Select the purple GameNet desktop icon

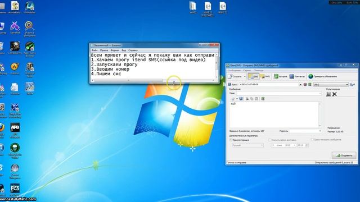15,27
